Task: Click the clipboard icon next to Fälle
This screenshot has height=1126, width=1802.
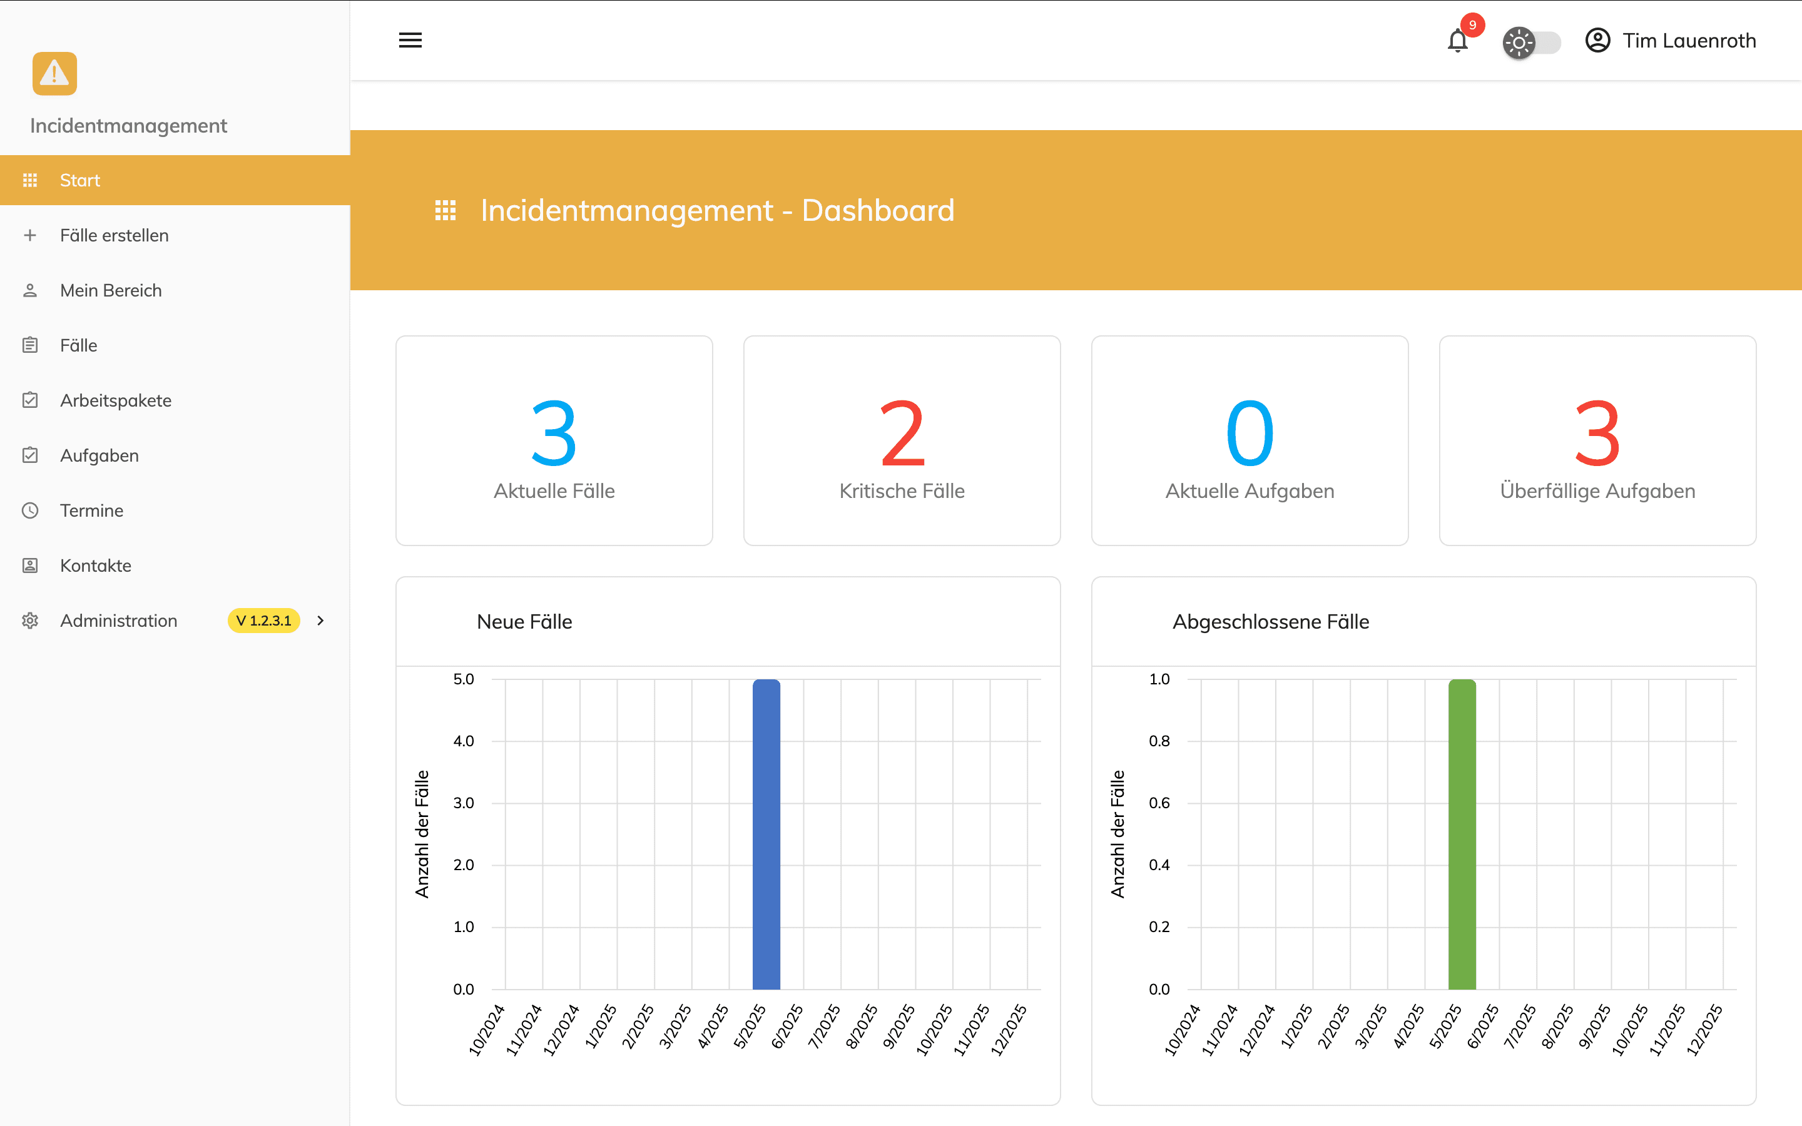Action: (x=30, y=345)
